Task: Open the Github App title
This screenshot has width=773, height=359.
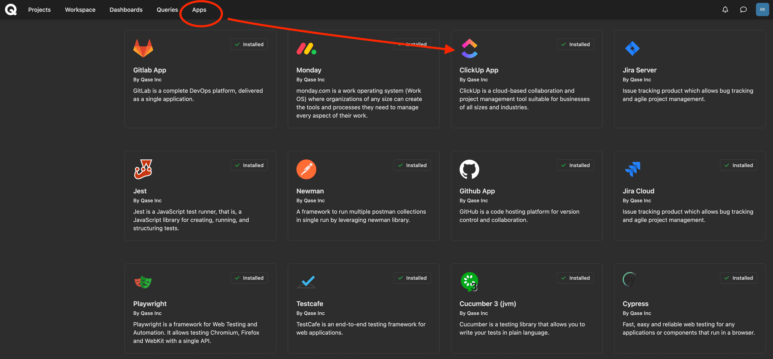Action: [x=477, y=191]
